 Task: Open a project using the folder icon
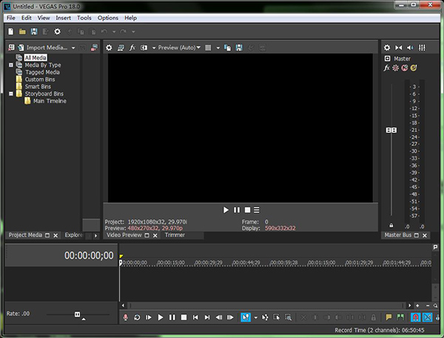click(x=22, y=31)
